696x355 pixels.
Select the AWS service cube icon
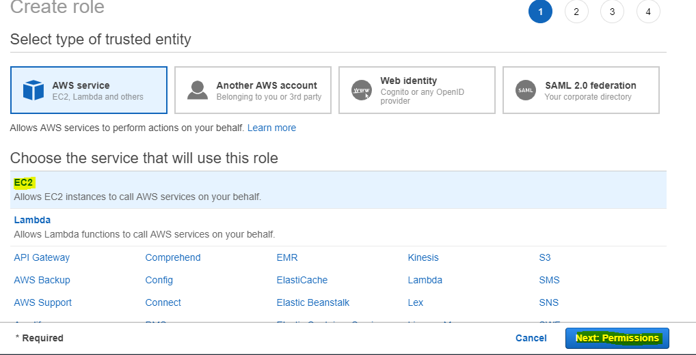(34, 90)
